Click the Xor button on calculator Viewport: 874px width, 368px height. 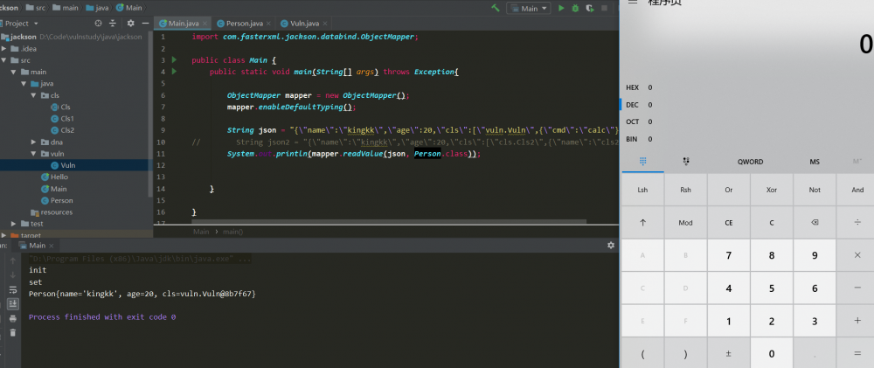(772, 191)
